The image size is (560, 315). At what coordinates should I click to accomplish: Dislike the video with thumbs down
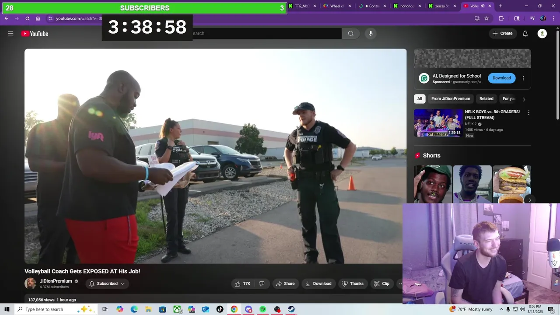pyautogui.click(x=262, y=283)
